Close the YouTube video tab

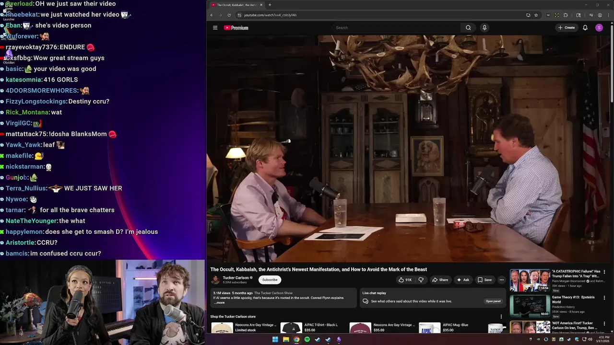[261, 5]
